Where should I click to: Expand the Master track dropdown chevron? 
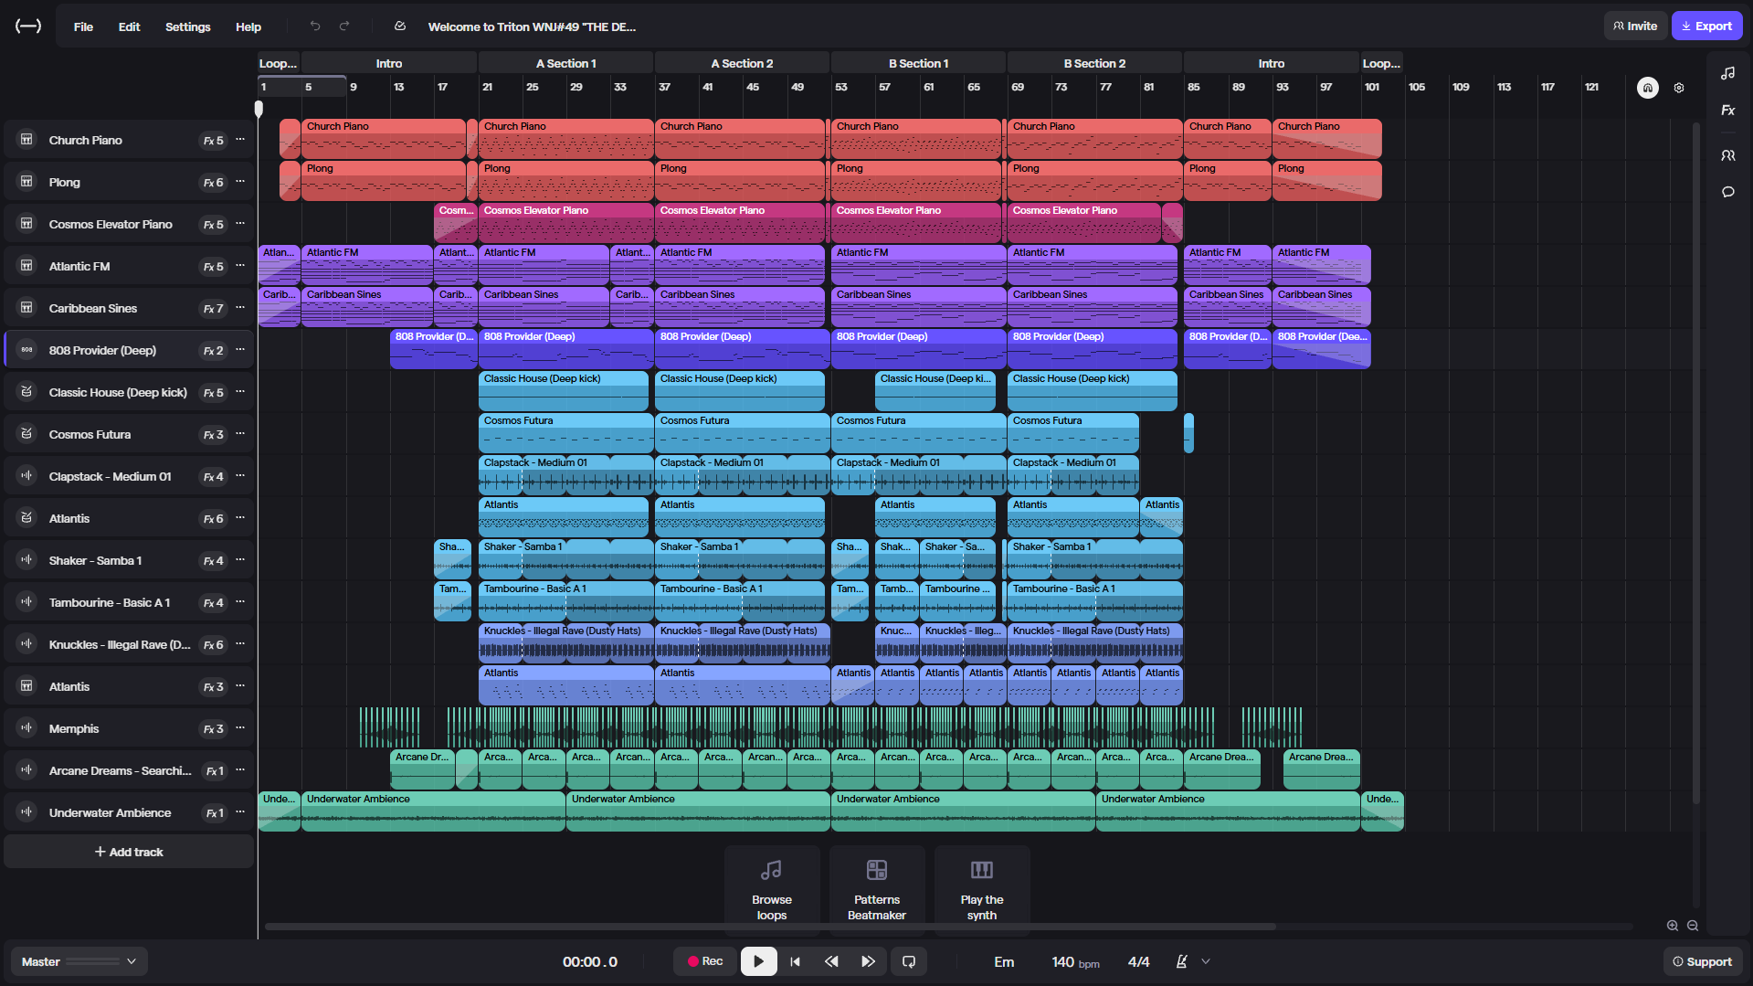tap(132, 961)
